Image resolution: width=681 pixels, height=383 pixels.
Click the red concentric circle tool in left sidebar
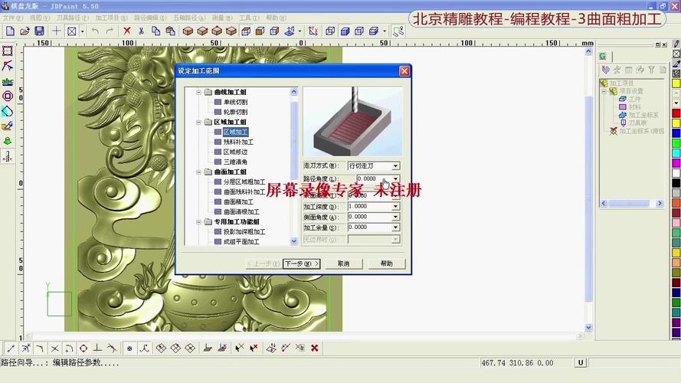(x=8, y=96)
